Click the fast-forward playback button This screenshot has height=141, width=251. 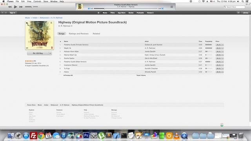[x=21, y=7]
